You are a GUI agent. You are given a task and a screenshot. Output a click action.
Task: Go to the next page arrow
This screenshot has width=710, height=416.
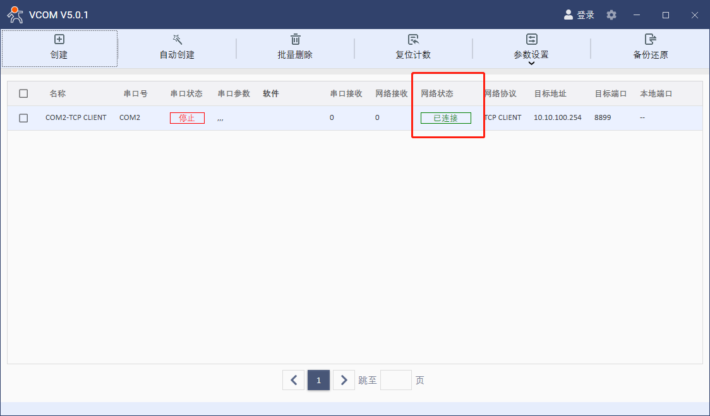point(344,380)
